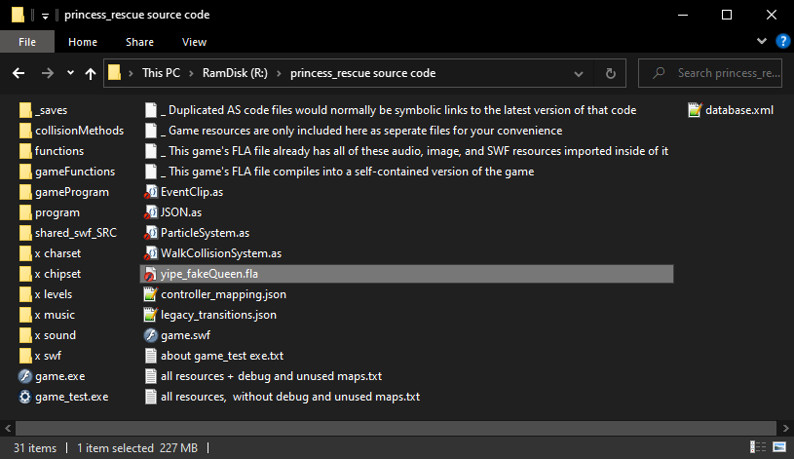Image resolution: width=794 pixels, height=459 pixels.
Task: Select the yipe_fakeQueen.fla file icon
Action: [150, 274]
